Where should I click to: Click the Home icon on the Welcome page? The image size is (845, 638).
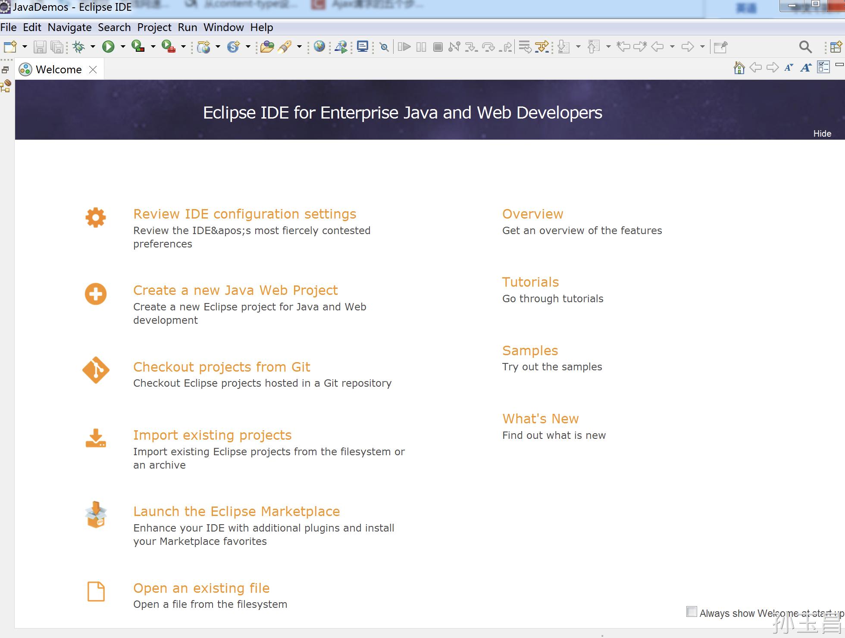739,67
